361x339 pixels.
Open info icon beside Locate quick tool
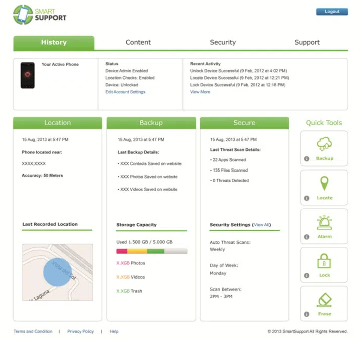(x=307, y=198)
